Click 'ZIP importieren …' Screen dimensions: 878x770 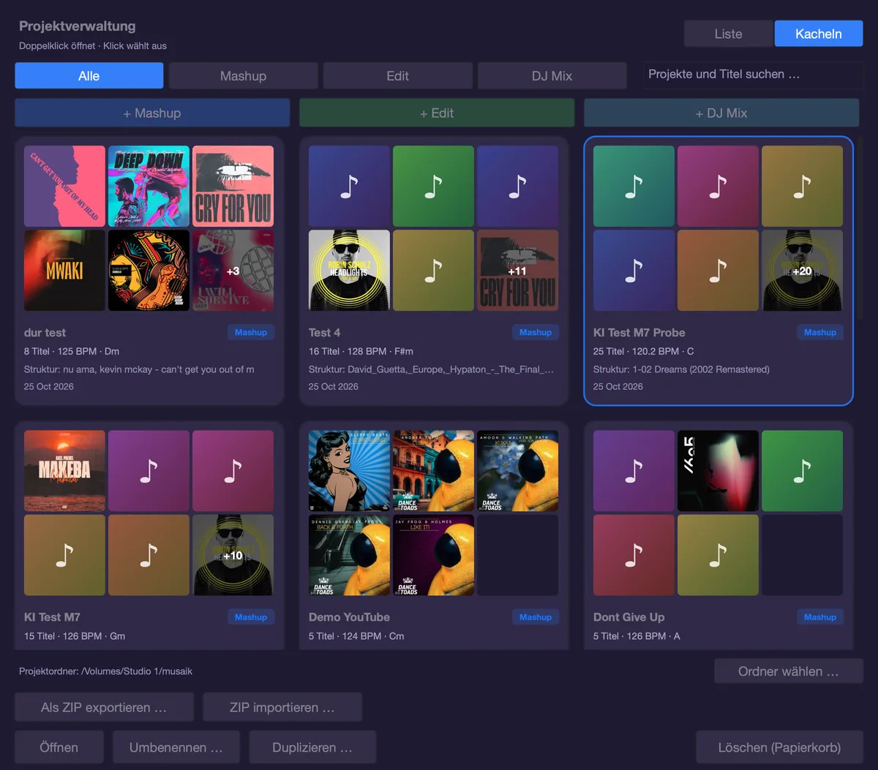tap(282, 707)
